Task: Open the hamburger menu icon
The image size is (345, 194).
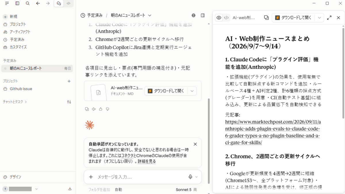Action: pyautogui.click(x=7, y=3)
